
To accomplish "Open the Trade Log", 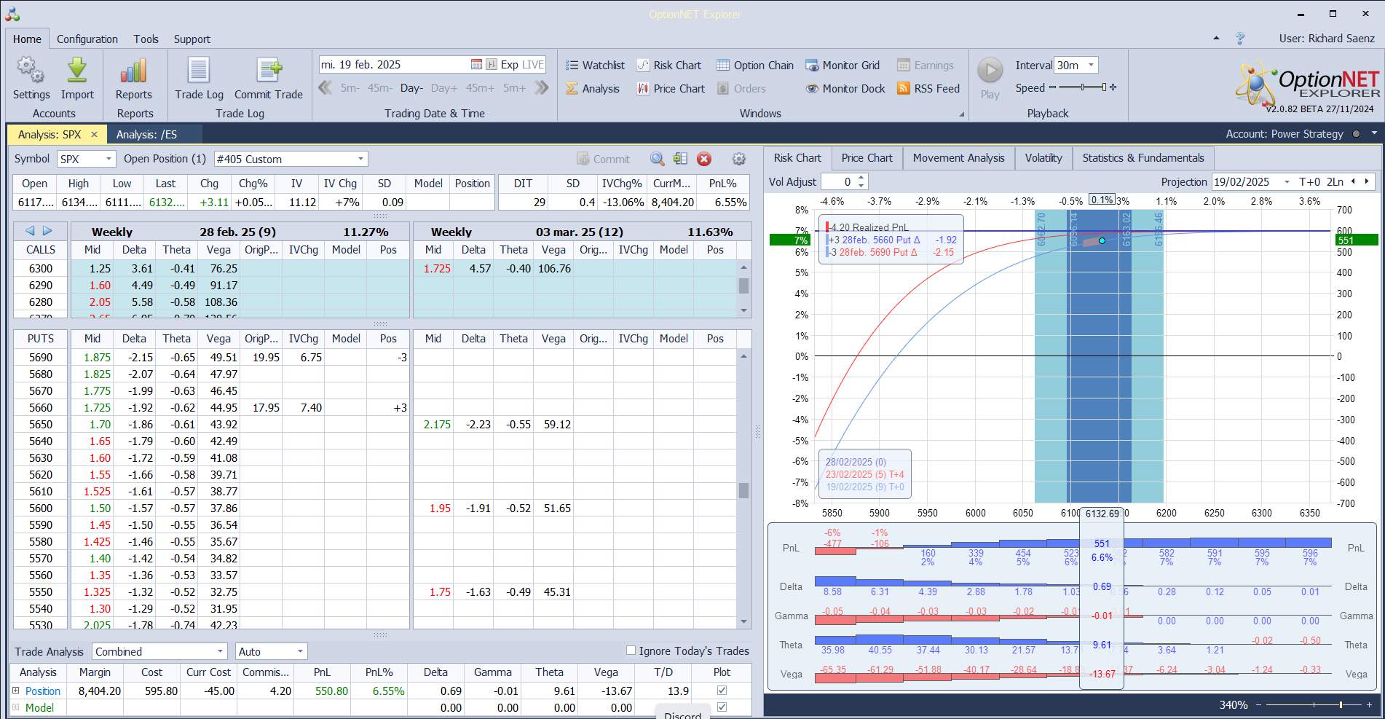I will [199, 79].
